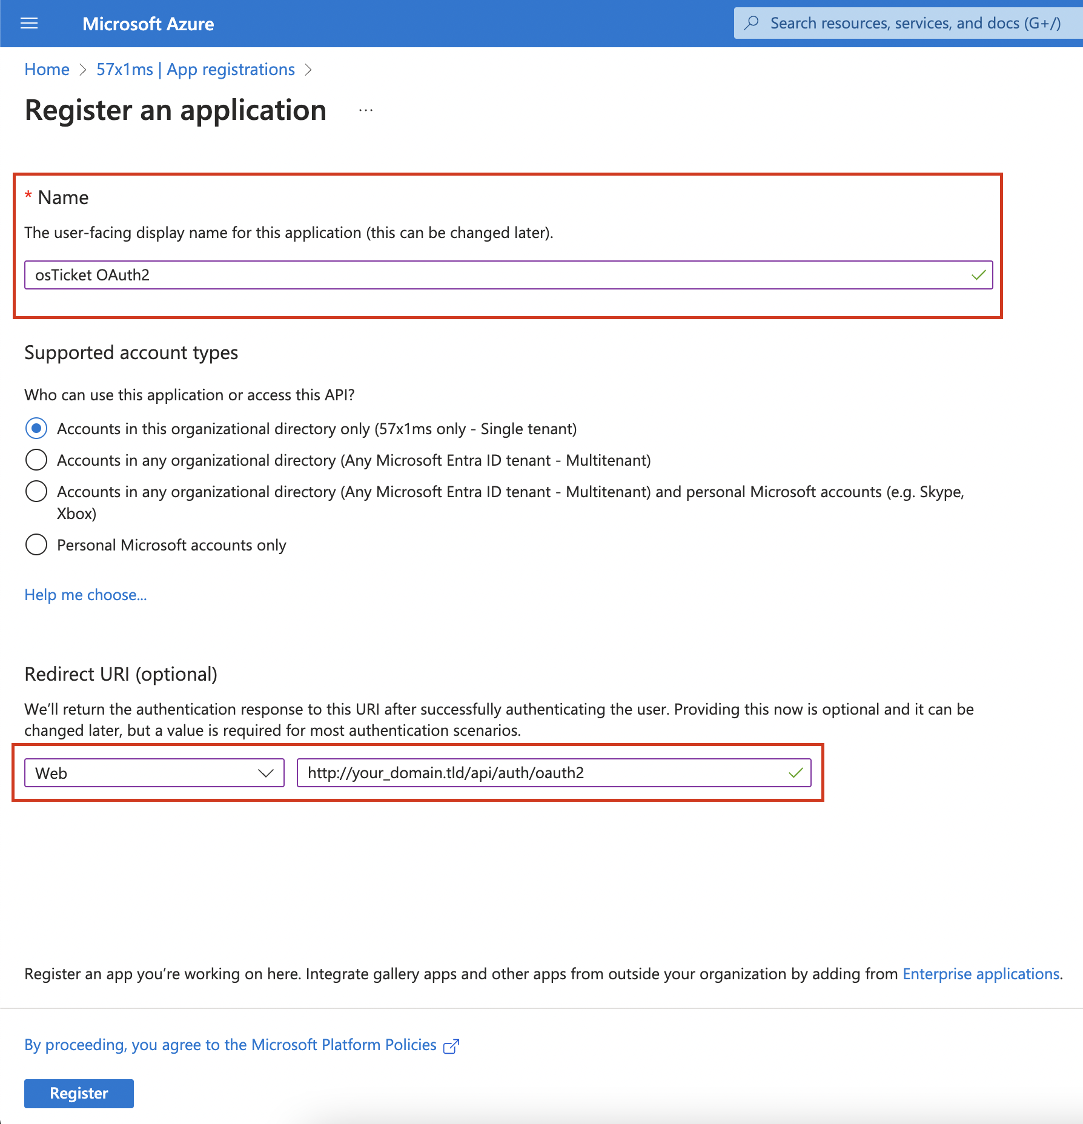The width and height of the screenshot is (1083, 1124).
Task: Navigate to Home via breadcrumb
Action: (x=46, y=69)
